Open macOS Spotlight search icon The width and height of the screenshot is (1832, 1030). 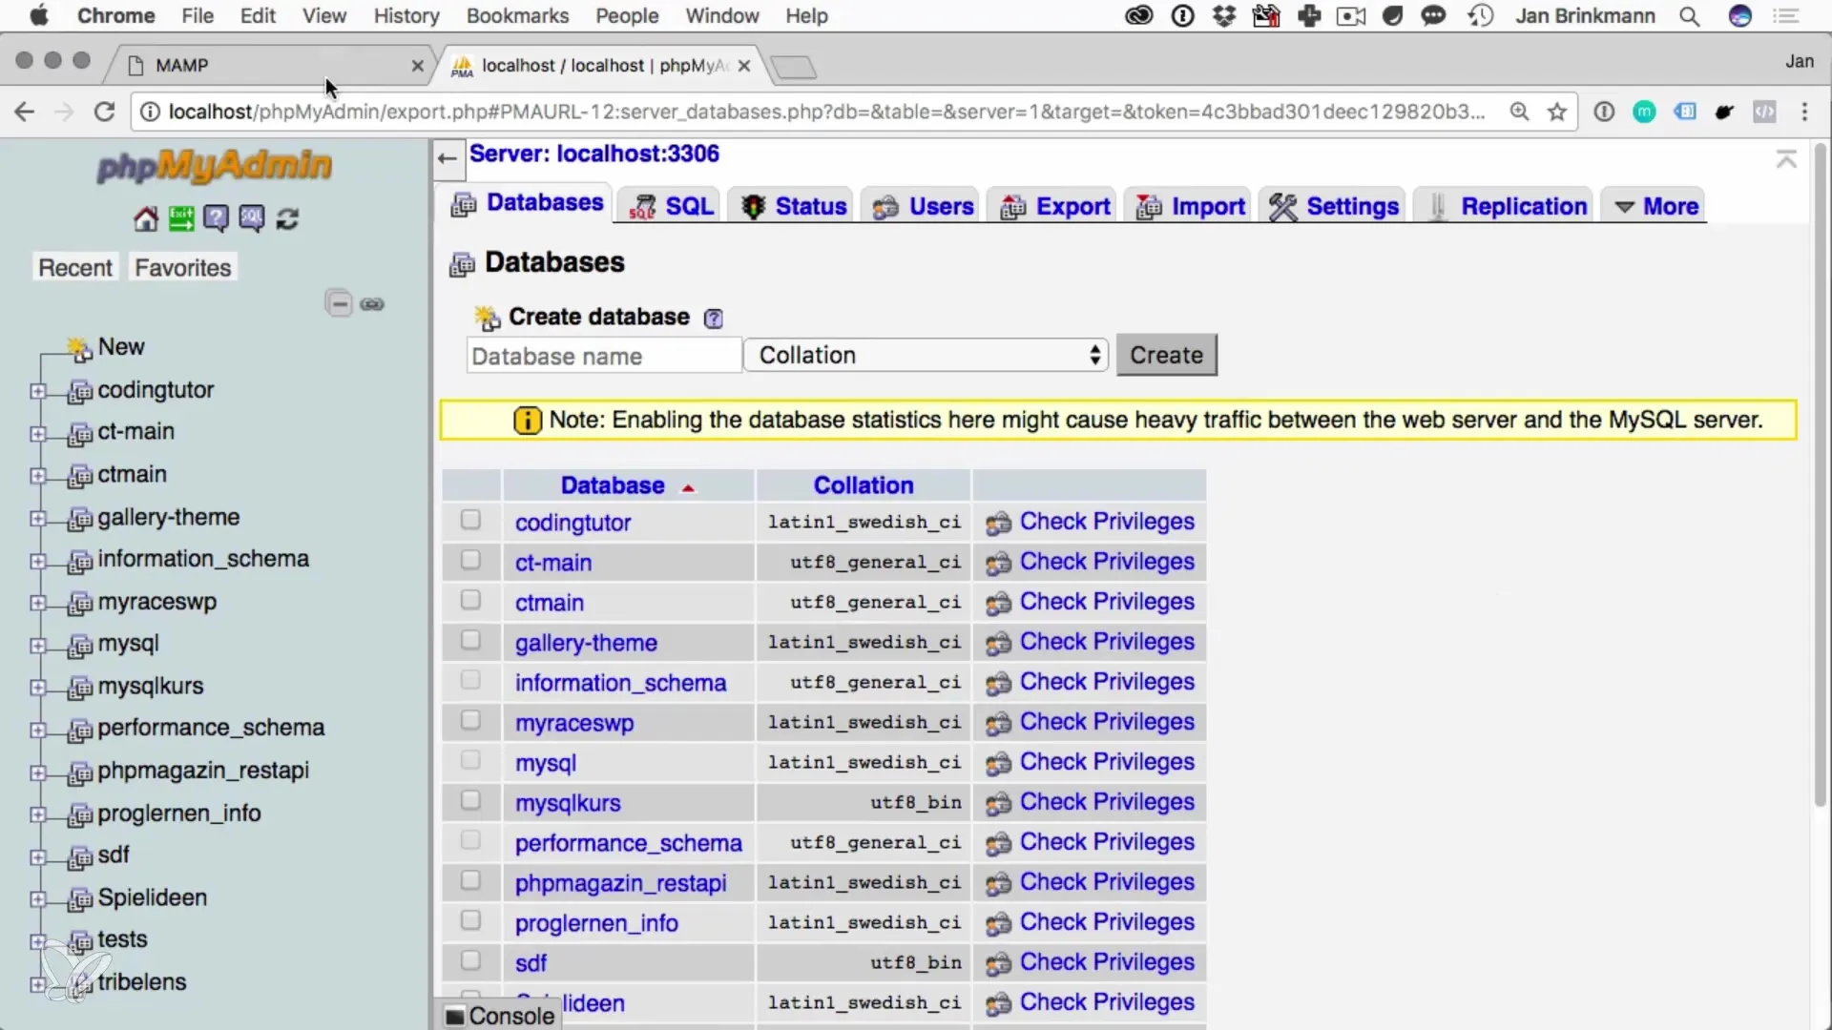[x=1689, y=16]
